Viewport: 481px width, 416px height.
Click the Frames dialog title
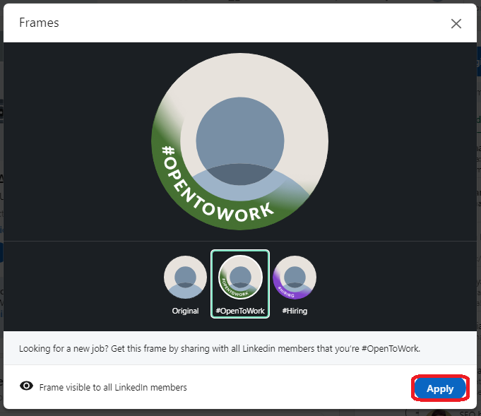pyautogui.click(x=39, y=23)
